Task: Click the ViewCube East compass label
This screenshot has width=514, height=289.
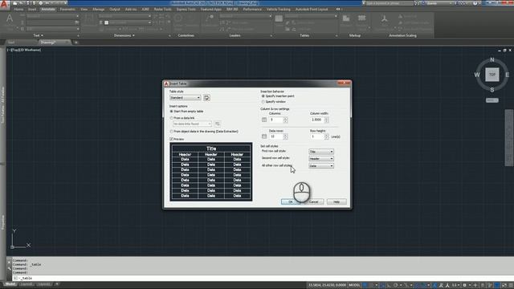Action: (x=507, y=75)
